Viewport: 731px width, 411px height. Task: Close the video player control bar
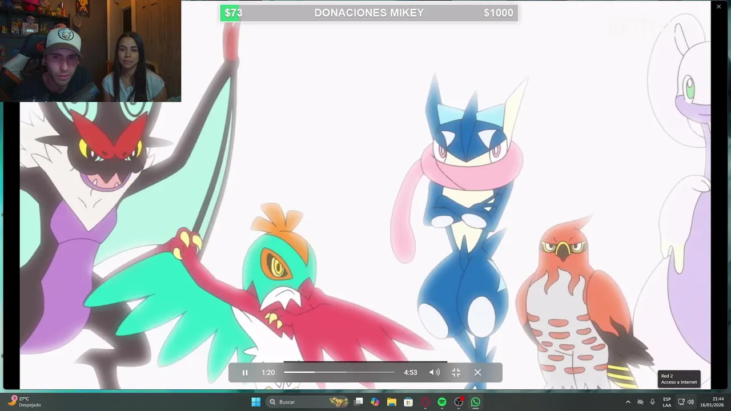477,373
